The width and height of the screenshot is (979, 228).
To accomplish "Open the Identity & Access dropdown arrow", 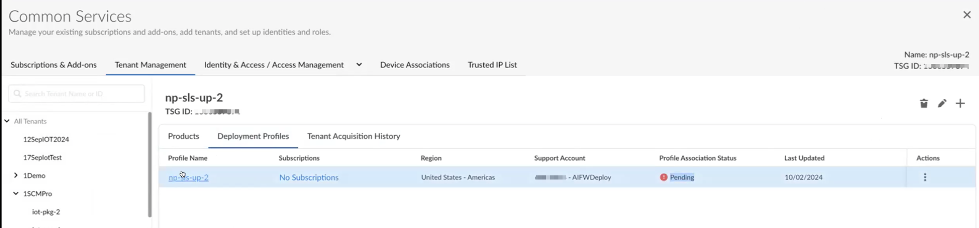I will [x=359, y=65].
